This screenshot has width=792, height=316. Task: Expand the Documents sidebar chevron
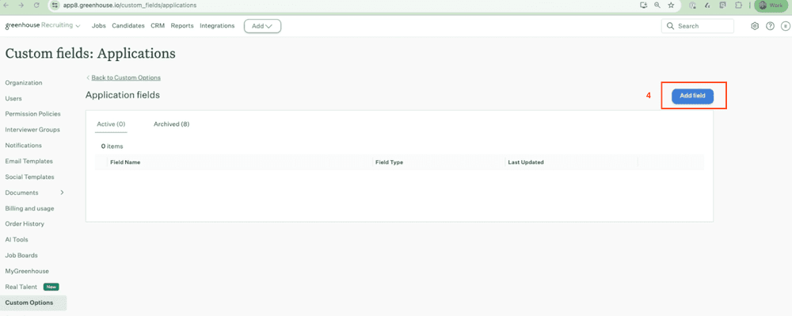(x=62, y=192)
